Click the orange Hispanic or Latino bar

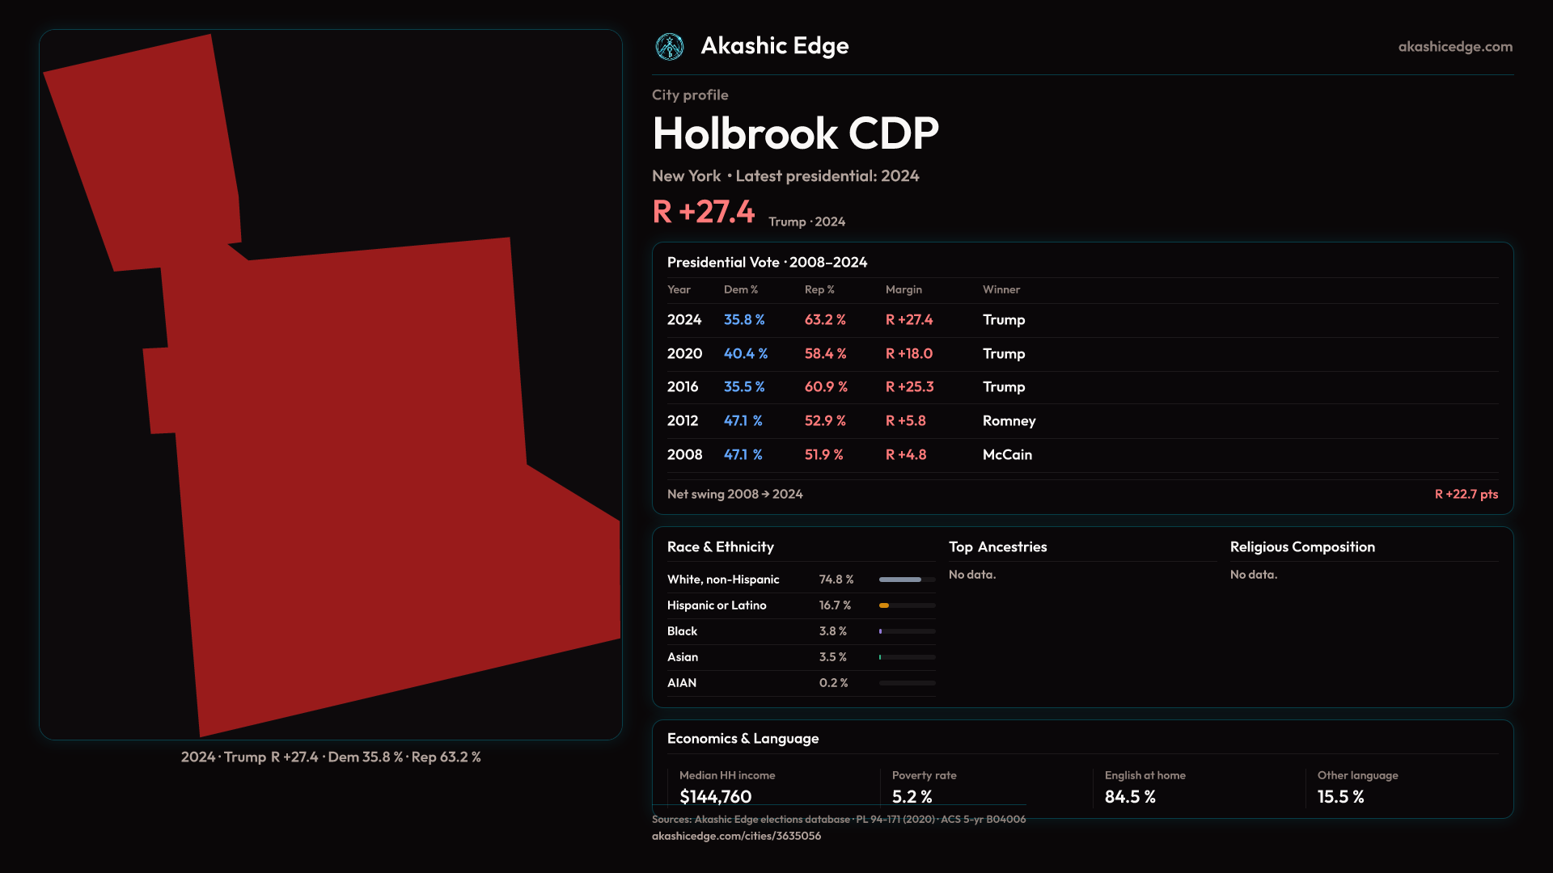pyautogui.click(x=884, y=605)
